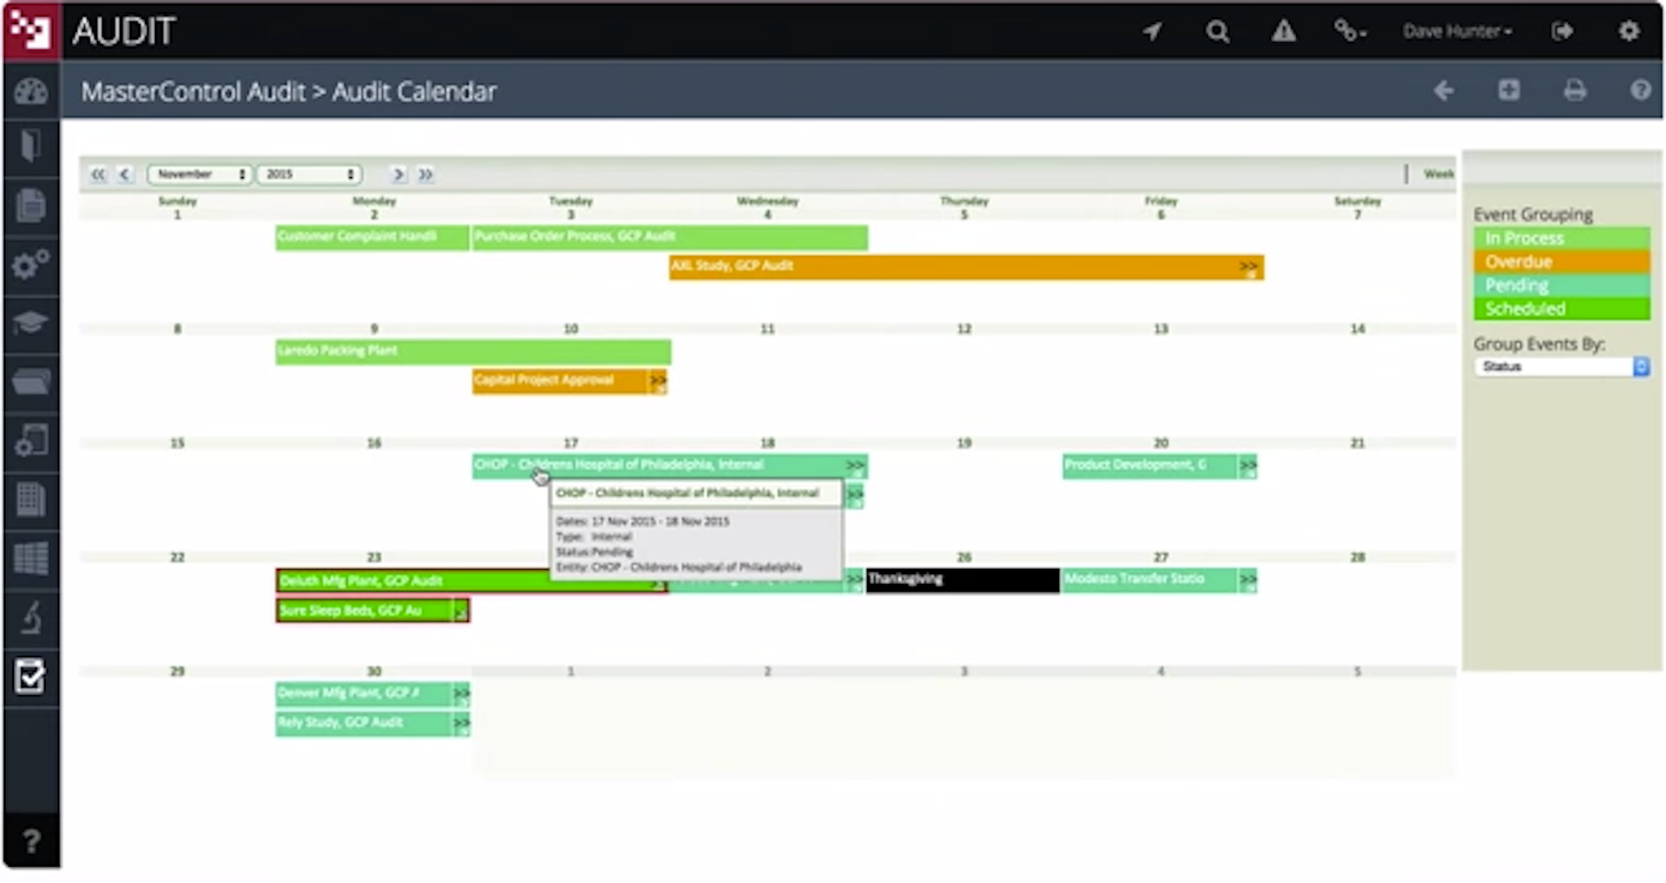The width and height of the screenshot is (1666, 883).
Task: Open the Group Events By Status dropdown
Action: [1561, 367]
